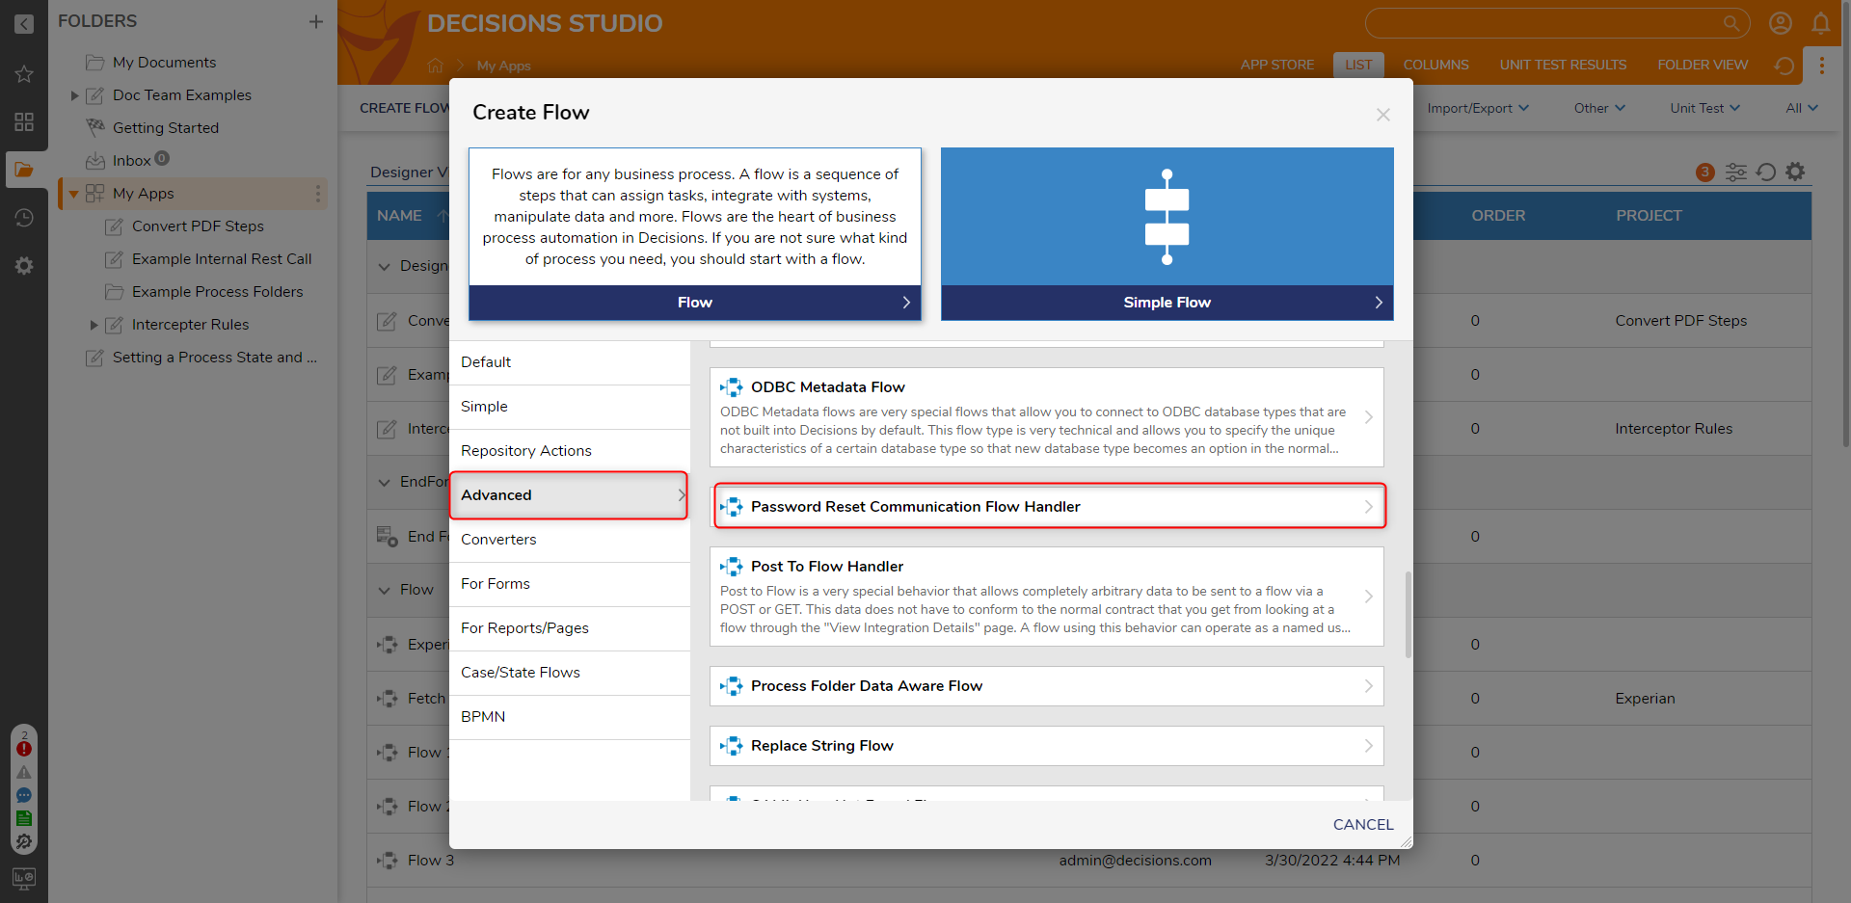Select the BPMN category
The image size is (1851, 903).
click(x=569, y=717)
